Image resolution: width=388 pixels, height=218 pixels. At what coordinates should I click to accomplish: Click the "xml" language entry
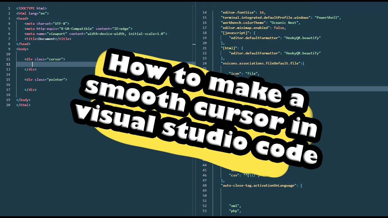click(234, 206)
